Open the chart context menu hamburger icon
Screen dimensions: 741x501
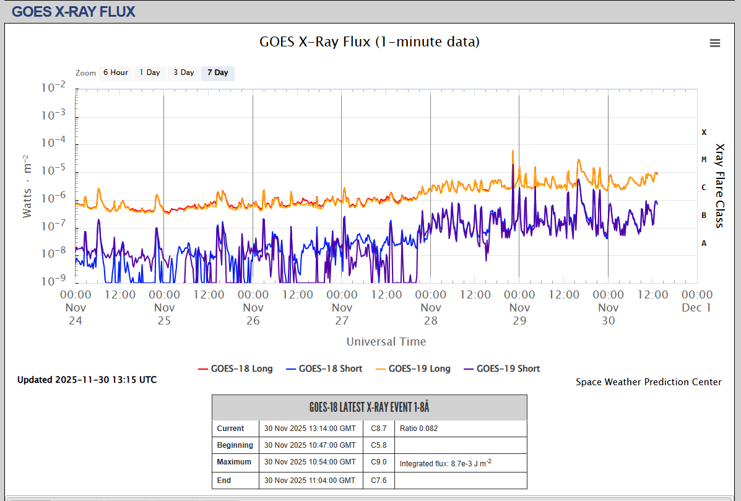pos(715,43)
